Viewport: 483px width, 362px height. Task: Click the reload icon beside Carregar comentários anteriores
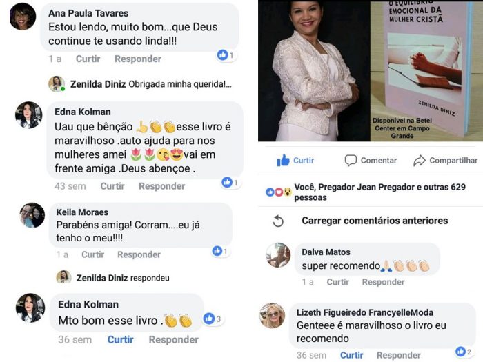point(278,221)
